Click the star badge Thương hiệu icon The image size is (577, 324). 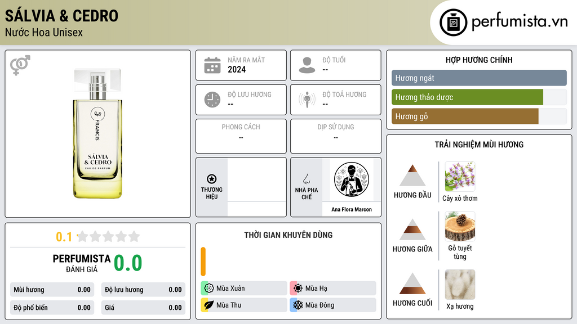[212, 179]
